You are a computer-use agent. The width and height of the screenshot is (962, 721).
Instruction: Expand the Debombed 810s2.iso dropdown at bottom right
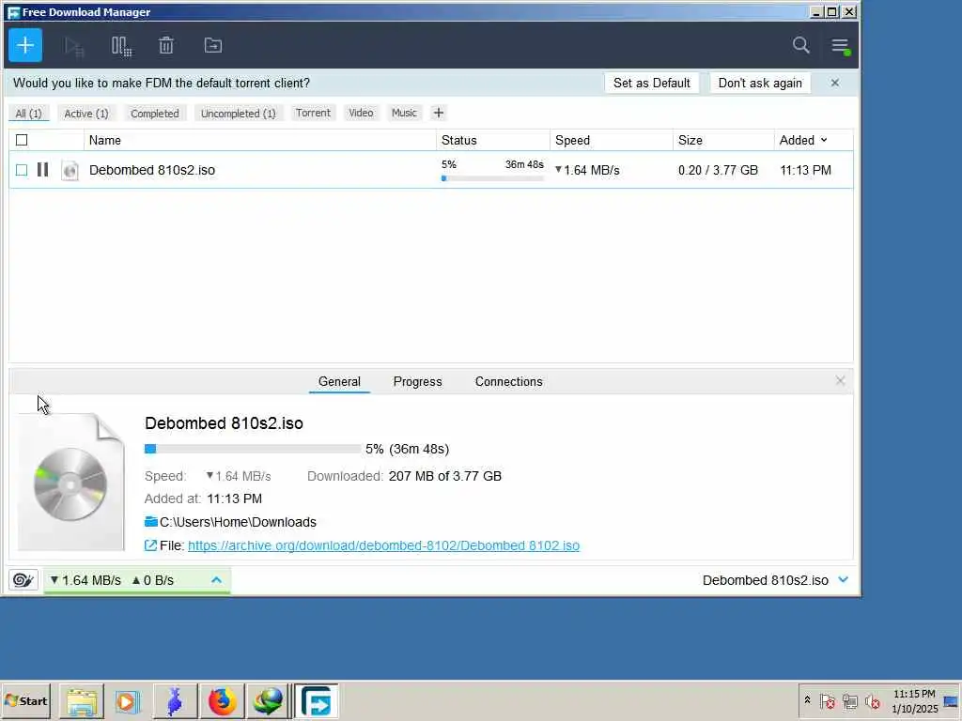pyautogui.click(x=844, y=579)
